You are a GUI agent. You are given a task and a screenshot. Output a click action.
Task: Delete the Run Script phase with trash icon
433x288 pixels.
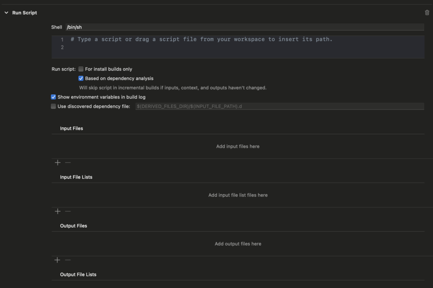pos(427,12)
